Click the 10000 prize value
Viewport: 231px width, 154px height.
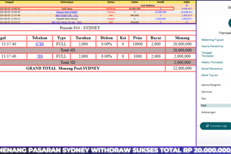click(137, 44)
